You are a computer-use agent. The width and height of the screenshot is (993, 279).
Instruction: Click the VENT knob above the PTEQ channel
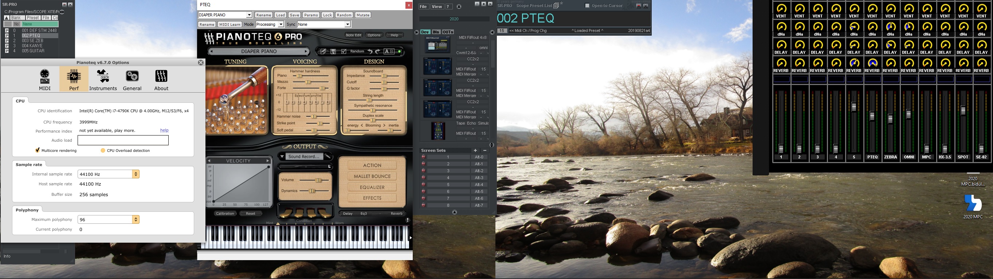872,8
